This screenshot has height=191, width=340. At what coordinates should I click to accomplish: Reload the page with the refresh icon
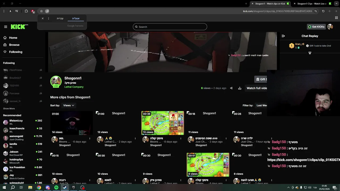[x=323, y=11]
